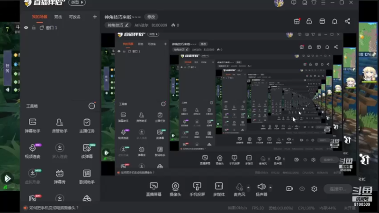This screenshot has height=213, width=379.
Task: Add a 手机投屏 phone mirroring source
Action: pos(197,189)
